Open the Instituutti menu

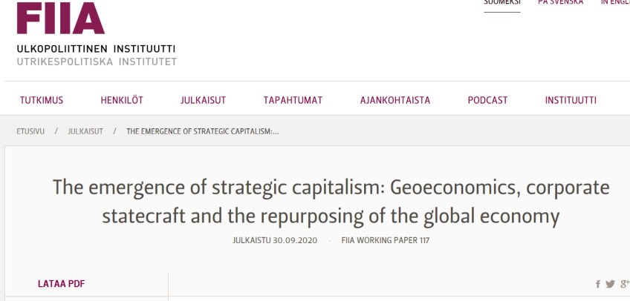(571, 101)
